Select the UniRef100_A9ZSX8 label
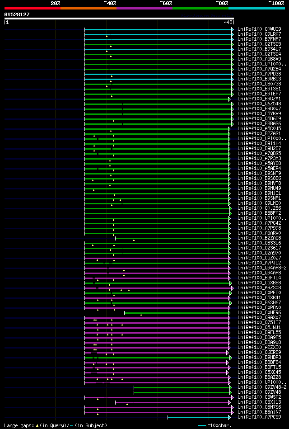The width and height of the screenshot is (289, 429). [x=260, y=288]
